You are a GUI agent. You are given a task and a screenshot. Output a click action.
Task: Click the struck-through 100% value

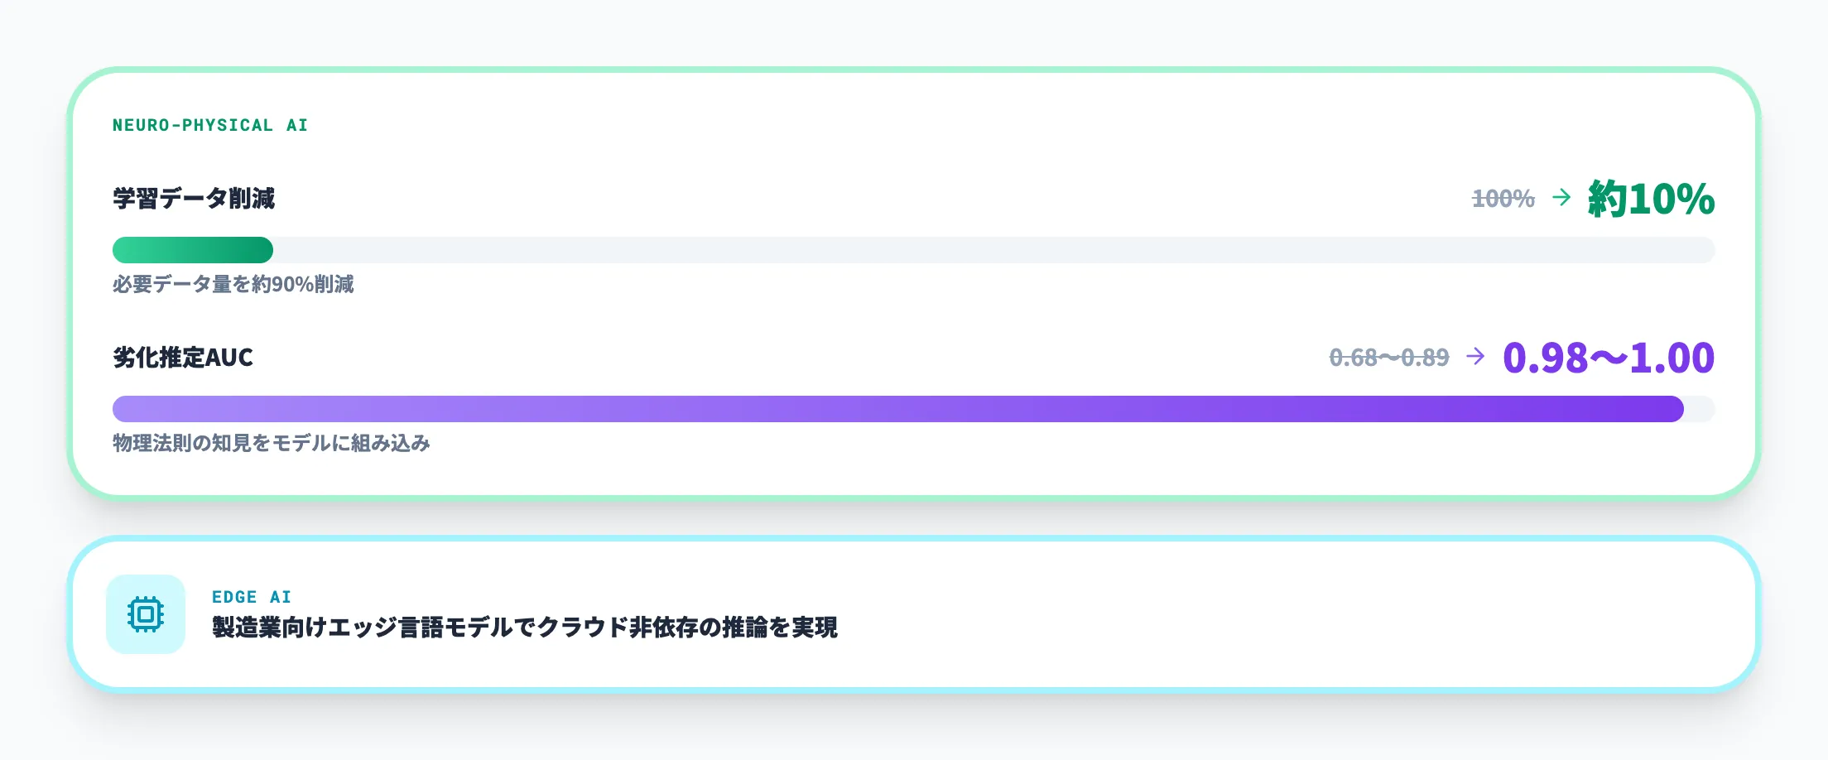pyautogui.click(x=1503, y=199)
